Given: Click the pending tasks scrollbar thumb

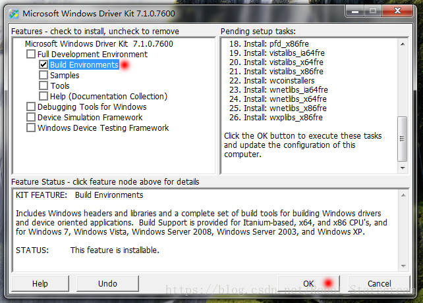Looking at the screenshot, I should pyautogui.click(x=402, y=139).
